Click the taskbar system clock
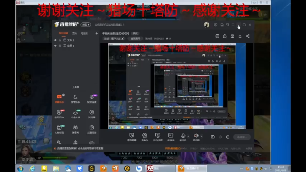Image resolution: width=306 pixels, height=172 pixels. [281, 169]
